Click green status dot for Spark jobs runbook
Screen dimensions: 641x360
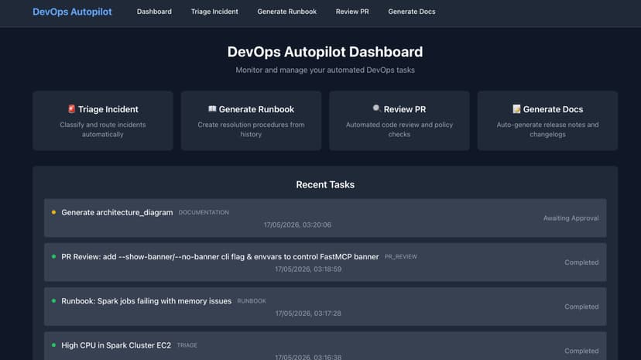click(53, 300)
